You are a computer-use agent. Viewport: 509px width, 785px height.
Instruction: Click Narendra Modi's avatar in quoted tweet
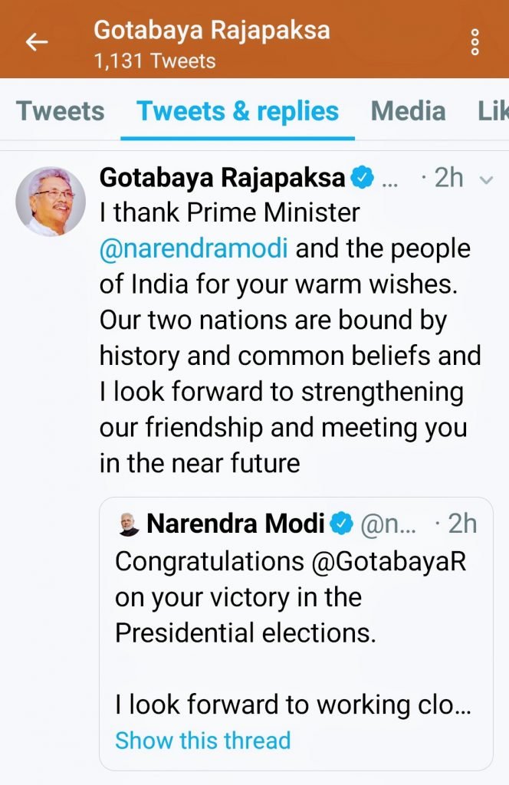(127, 524)
